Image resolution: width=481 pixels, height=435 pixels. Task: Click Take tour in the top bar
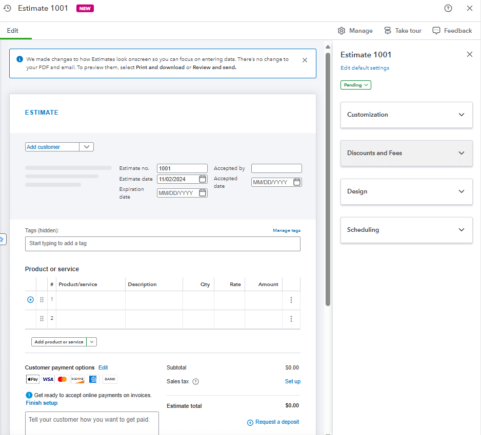click(x=403, y=31)
